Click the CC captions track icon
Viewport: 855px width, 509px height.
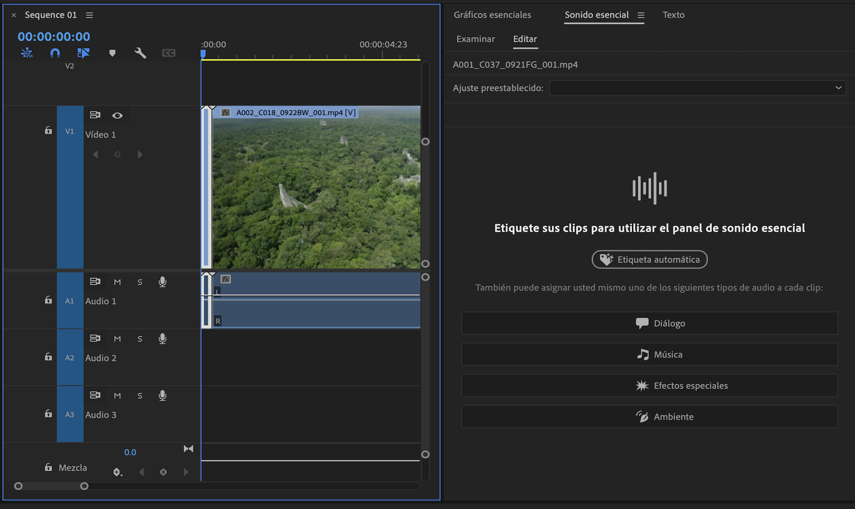[169, 53]
